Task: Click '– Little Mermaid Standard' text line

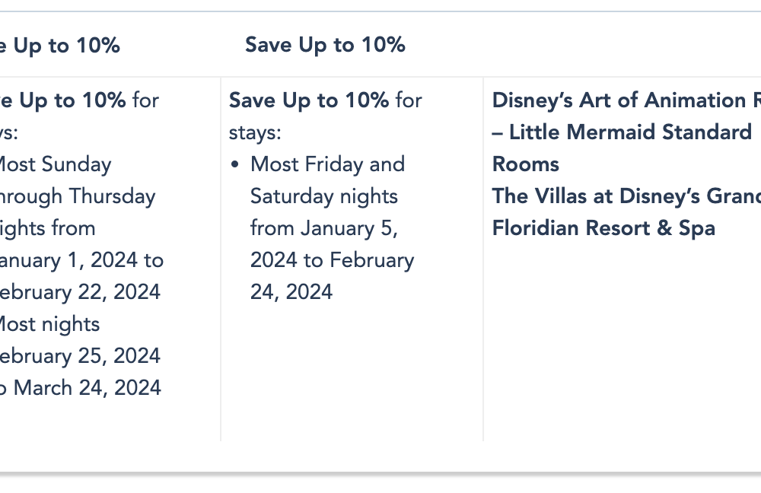Action: [622, 132]
